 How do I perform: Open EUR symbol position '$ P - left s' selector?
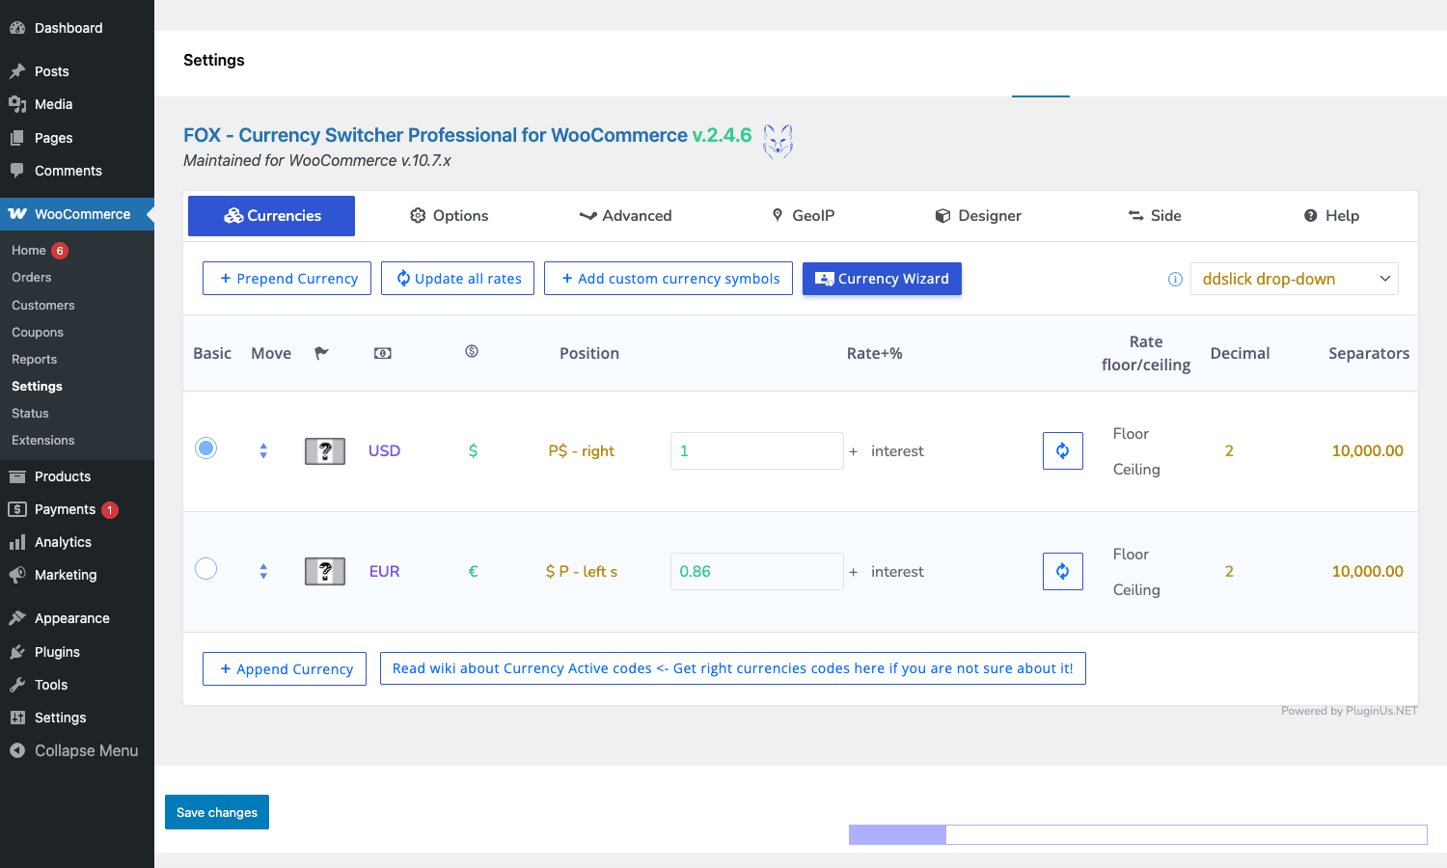point(582,571)
